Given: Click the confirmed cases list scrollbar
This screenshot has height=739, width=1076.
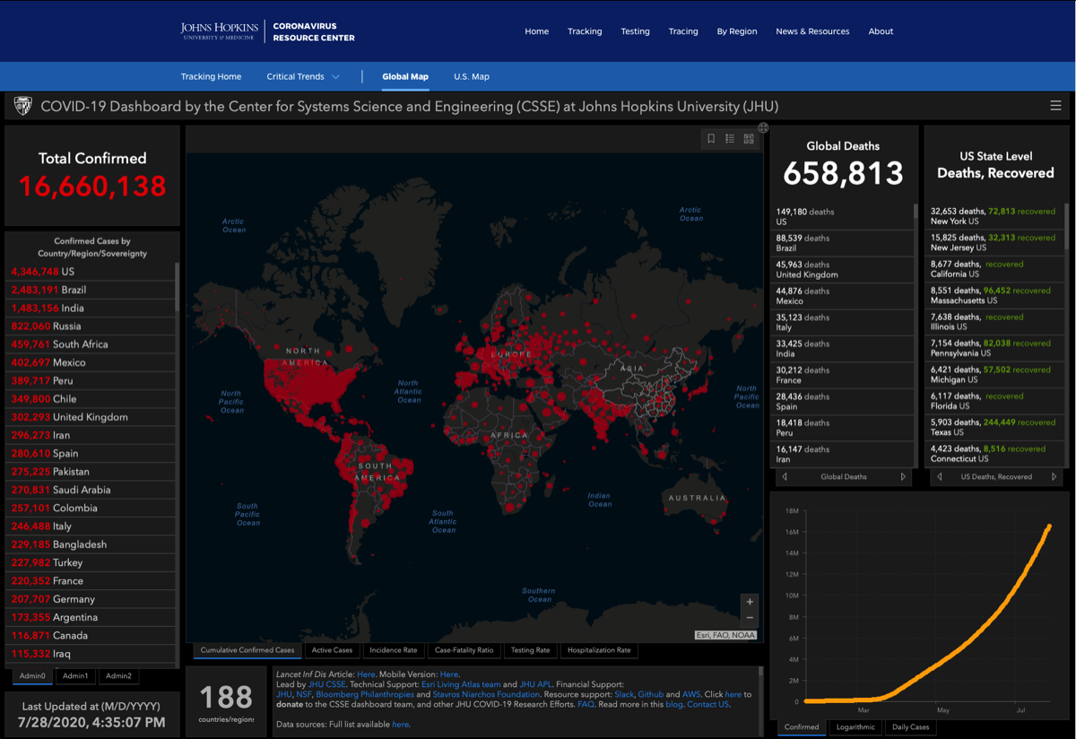Looking at the screenshot, I should pos(178,287).
